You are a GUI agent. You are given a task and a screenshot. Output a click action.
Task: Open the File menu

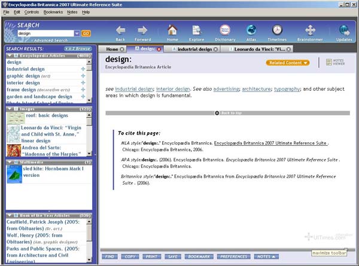(6, 12)
